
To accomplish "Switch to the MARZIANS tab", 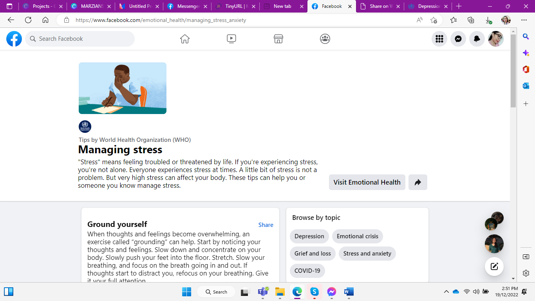I will (x=91, y=6).
